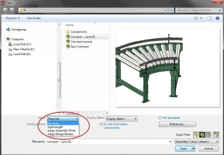The image size is (224, 155).
Task: Enable the Use Speedpak checkbox
Action: pos(161,118)
